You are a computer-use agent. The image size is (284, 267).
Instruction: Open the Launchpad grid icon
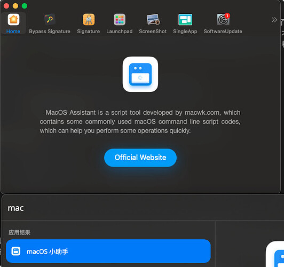pos(120,19)
